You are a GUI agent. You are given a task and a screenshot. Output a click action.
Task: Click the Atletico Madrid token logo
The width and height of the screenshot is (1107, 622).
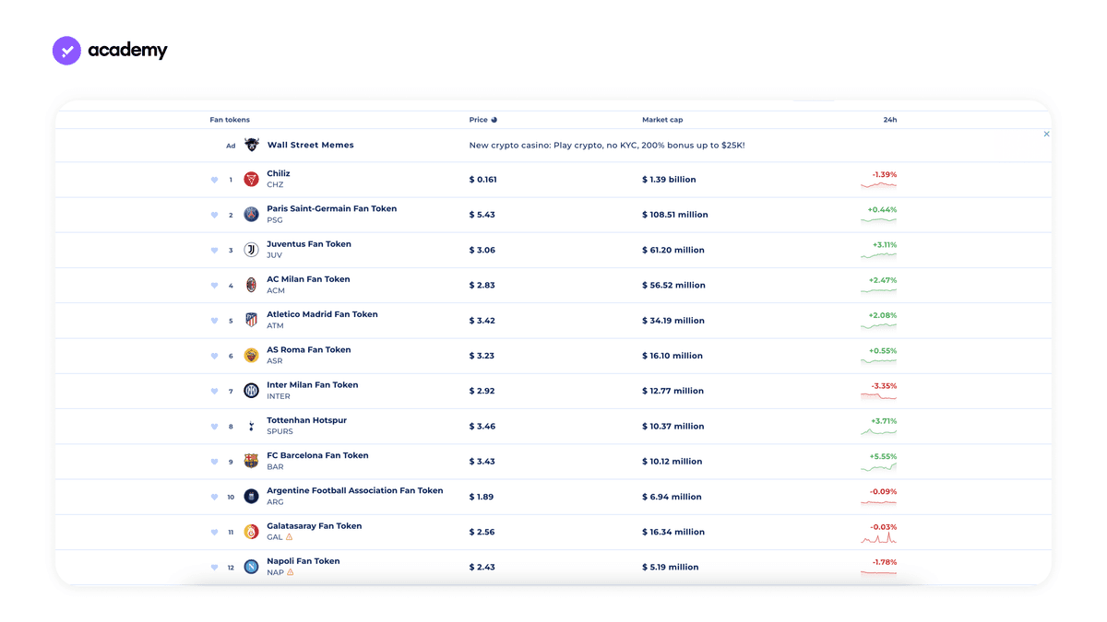[x=251, y=321]
